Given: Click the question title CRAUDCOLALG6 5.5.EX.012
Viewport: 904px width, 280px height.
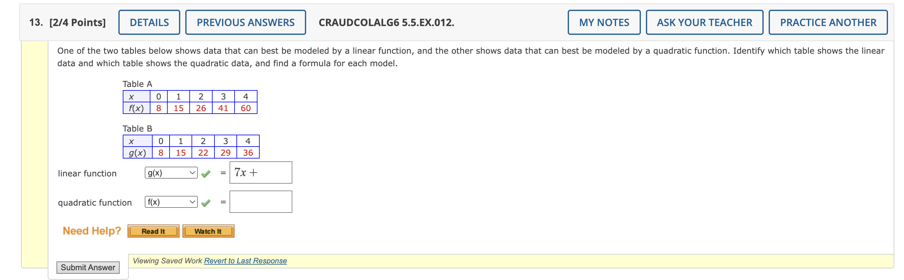Looking at the screenshot, I should coord(386,22).
